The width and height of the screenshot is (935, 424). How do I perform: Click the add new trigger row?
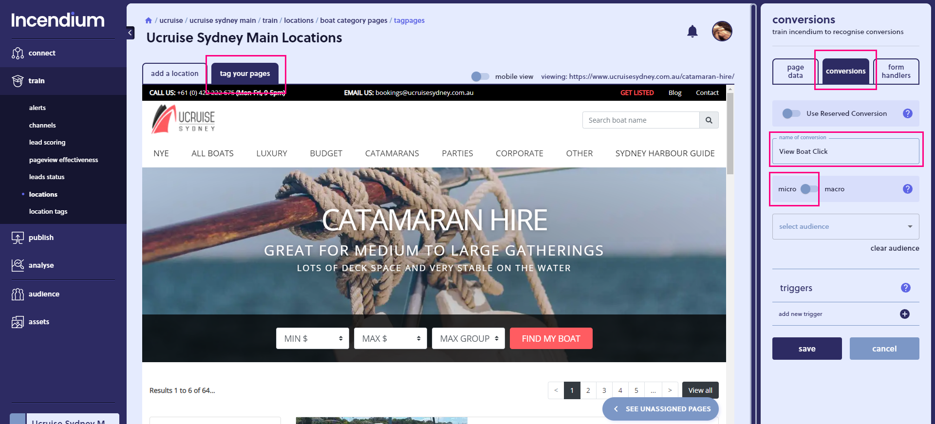pyautogui.click(x=845, y=314)
